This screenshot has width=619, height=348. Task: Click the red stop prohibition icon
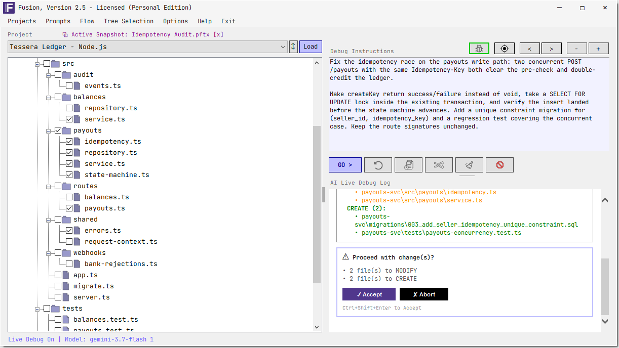[499, 165]
